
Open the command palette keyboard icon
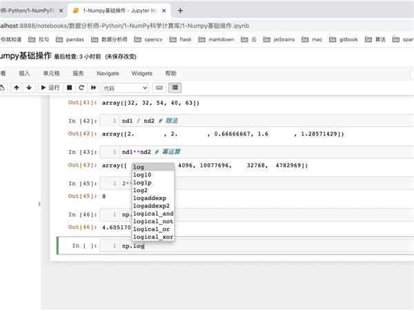pyautogui.click(x=159, y=88)
